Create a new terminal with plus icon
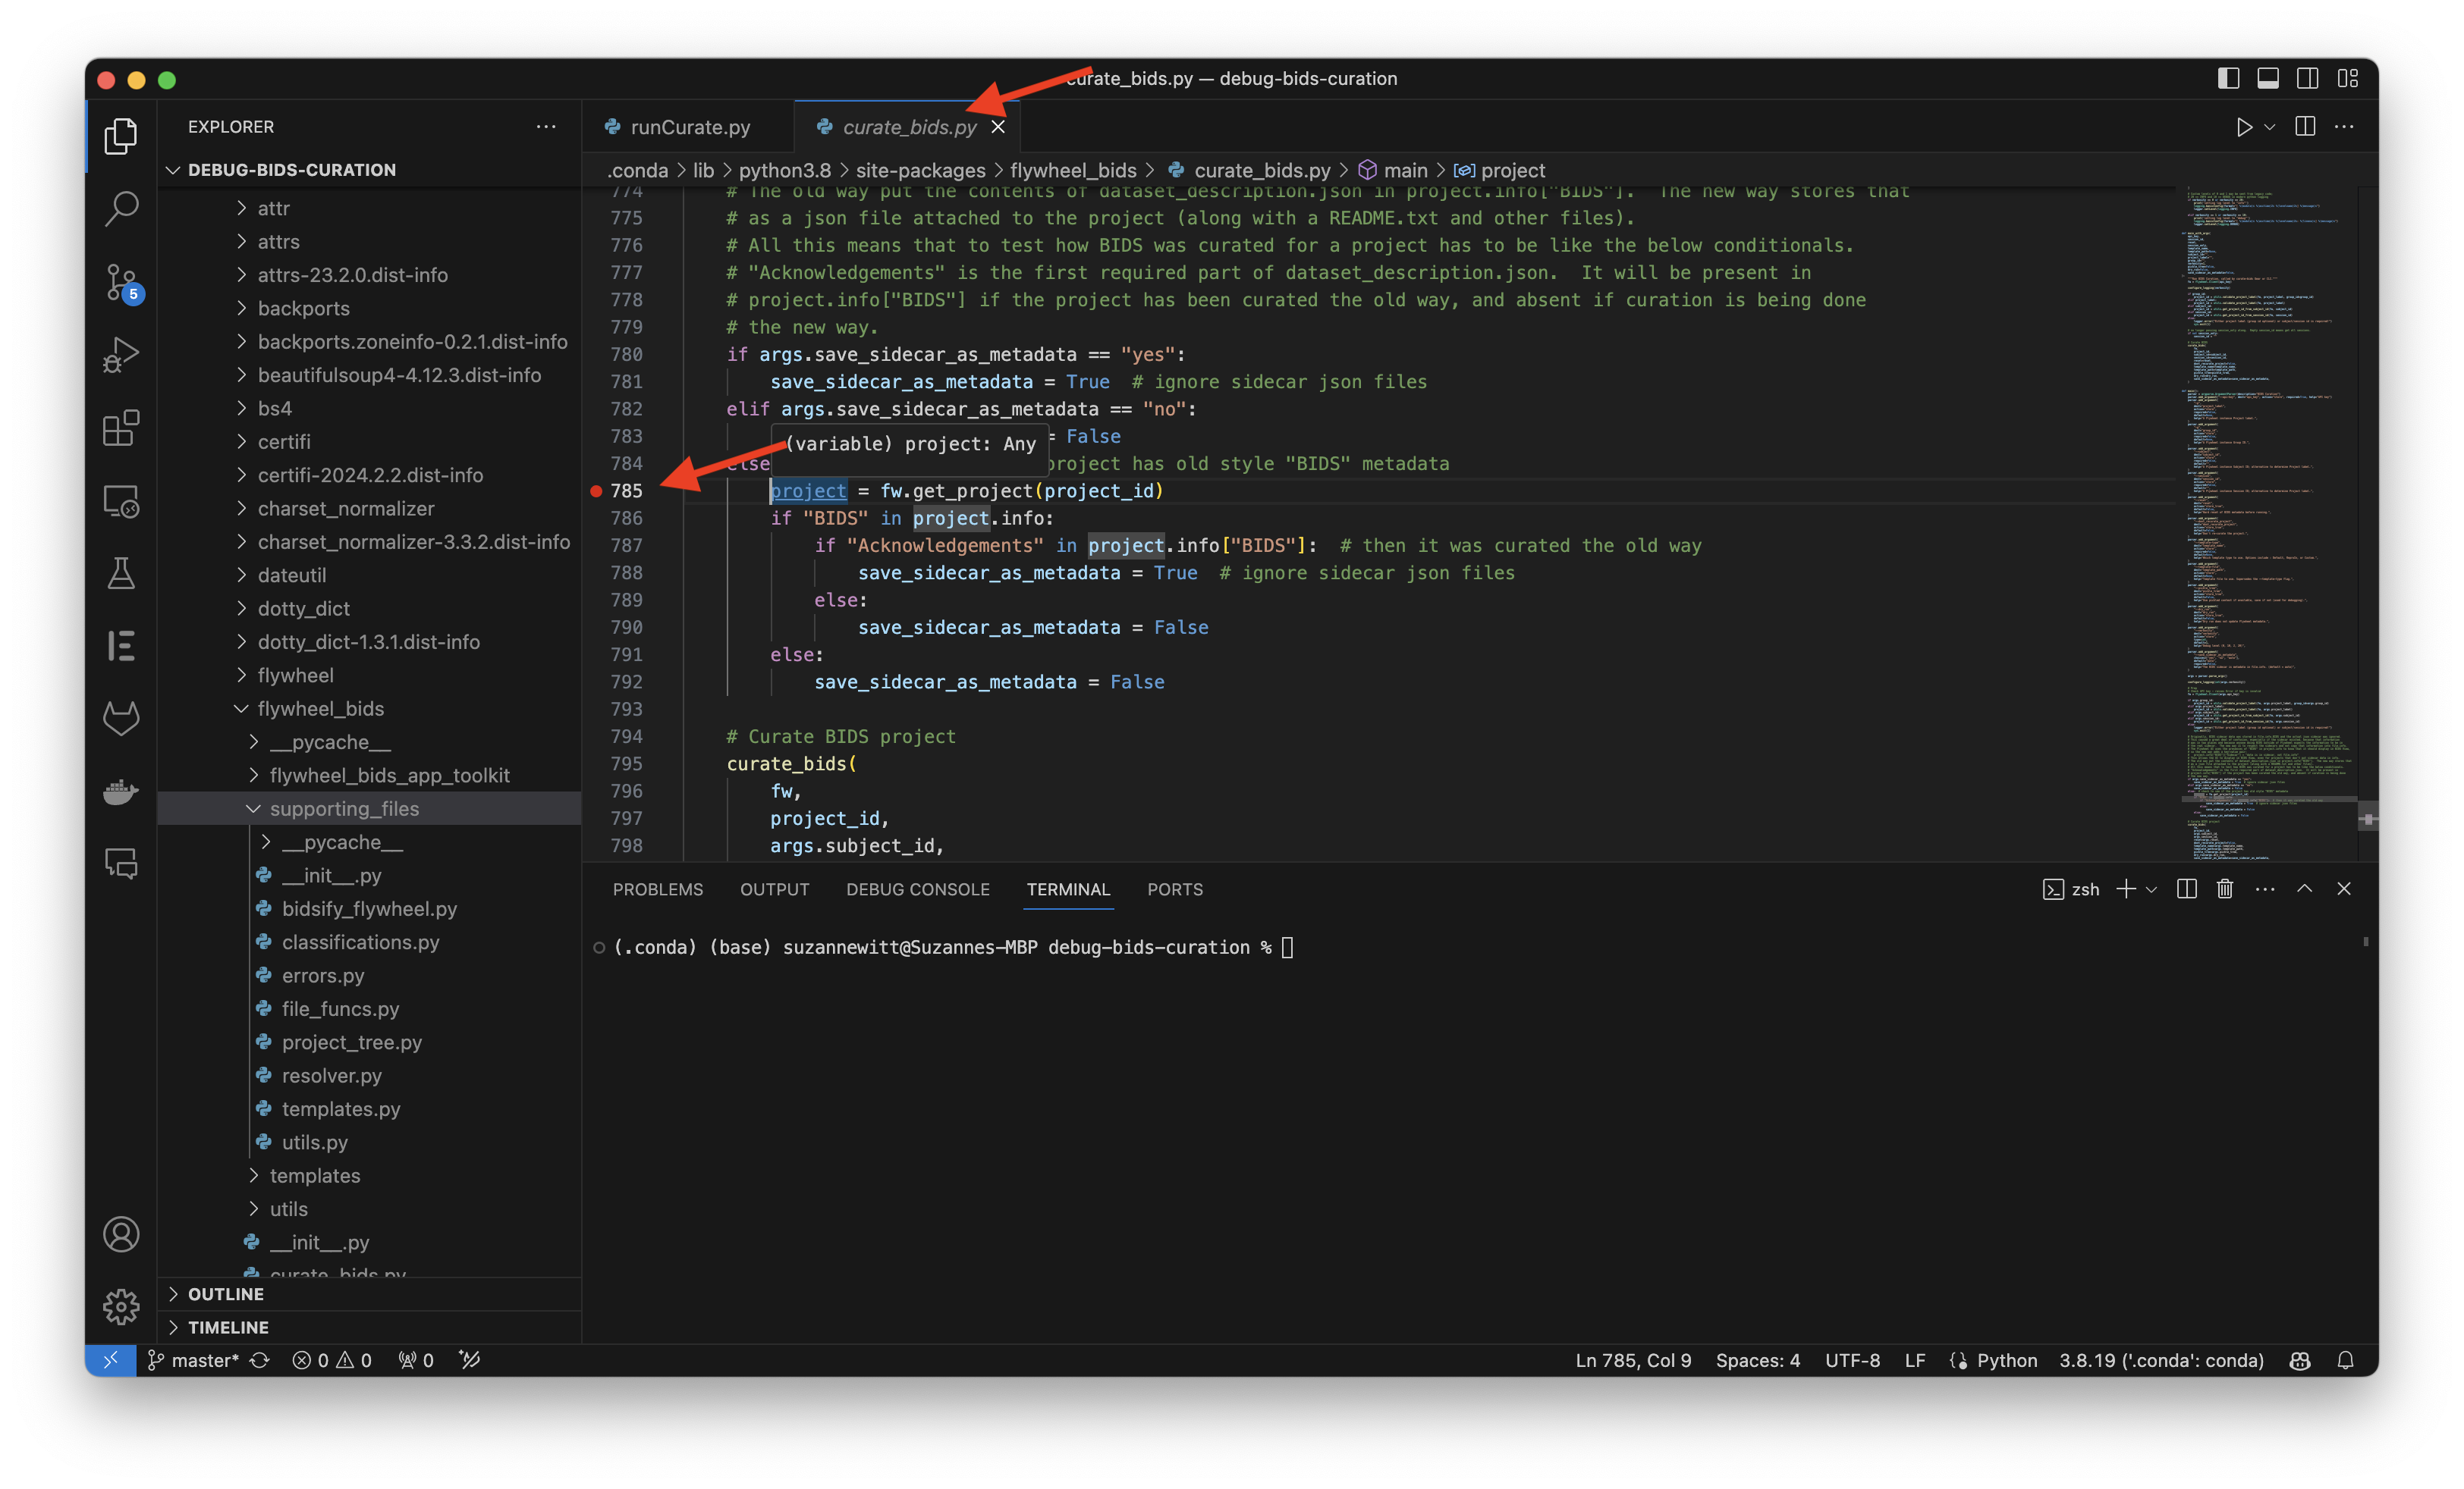The image size is (2464, 1489). (x=2126, y=889)
